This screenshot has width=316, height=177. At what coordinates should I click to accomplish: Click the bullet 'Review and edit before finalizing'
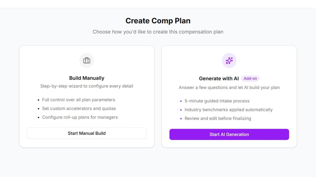(218, 118)
